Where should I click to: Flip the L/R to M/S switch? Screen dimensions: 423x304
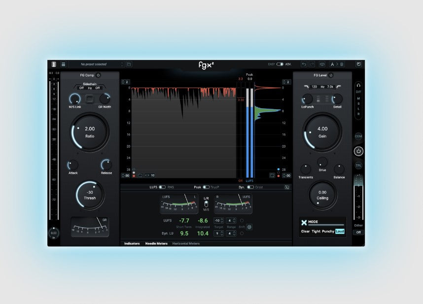point(206,204)
